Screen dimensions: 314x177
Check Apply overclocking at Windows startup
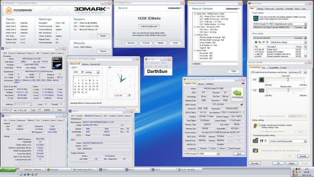260,125
